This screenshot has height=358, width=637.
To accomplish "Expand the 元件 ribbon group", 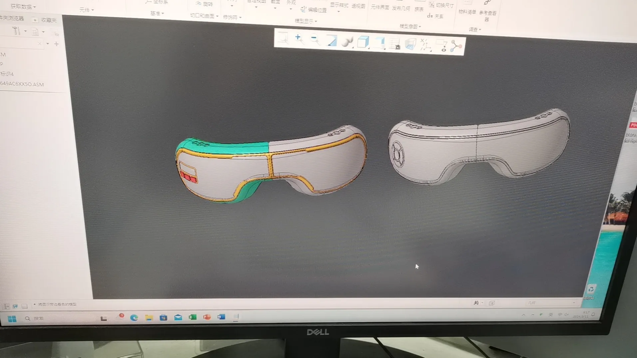I will [87, 10].
